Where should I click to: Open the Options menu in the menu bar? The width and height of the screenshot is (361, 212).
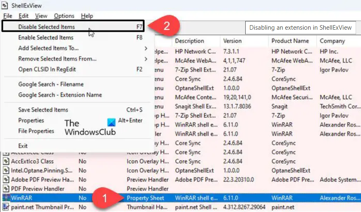[64, 16]
